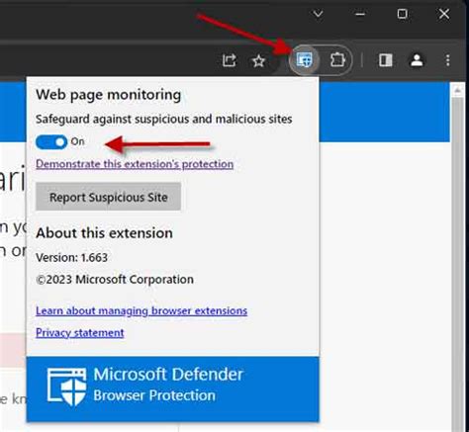The height and width of the screenshot is (432, 469).
Task: Click Report Suspicious Site button
Action: (108, 197)
